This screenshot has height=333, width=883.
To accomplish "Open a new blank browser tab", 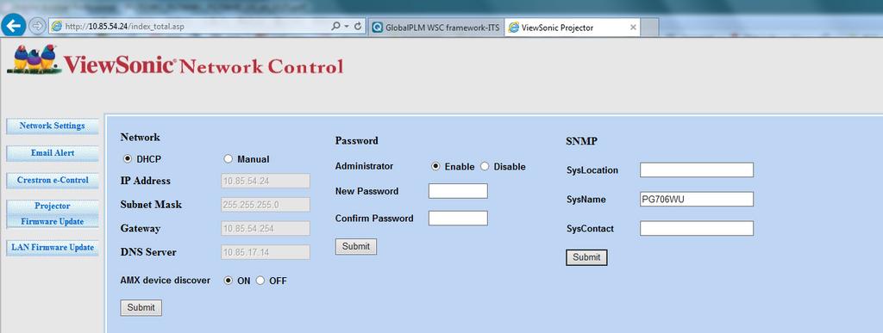I will [650, 28].
